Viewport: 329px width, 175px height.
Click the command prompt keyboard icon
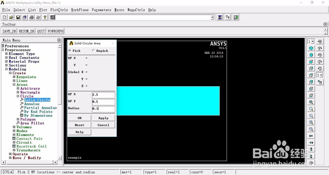click(x=52, y=17)
